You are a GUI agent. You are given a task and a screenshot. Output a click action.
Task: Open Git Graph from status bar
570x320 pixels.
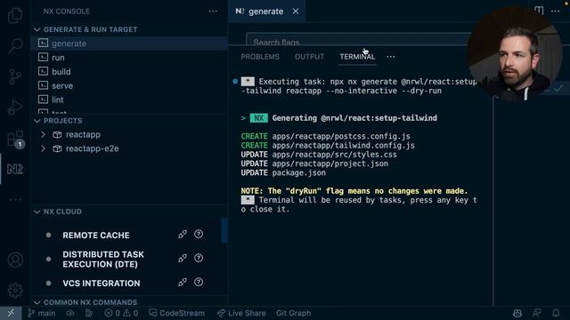pyautogui.click(x=293, y=313)
